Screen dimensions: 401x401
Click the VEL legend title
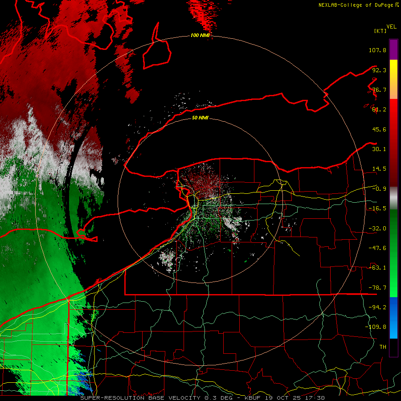point(391,27)
